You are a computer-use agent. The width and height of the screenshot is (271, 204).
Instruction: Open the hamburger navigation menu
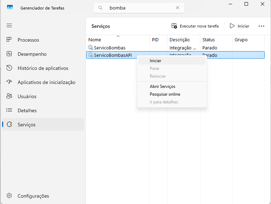(x=9, y=25)
